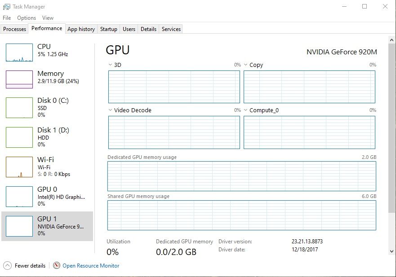Viewport: 396px width, 277px height.
Task: Click the Compute_0 usage graph
Action: point(309,132)
